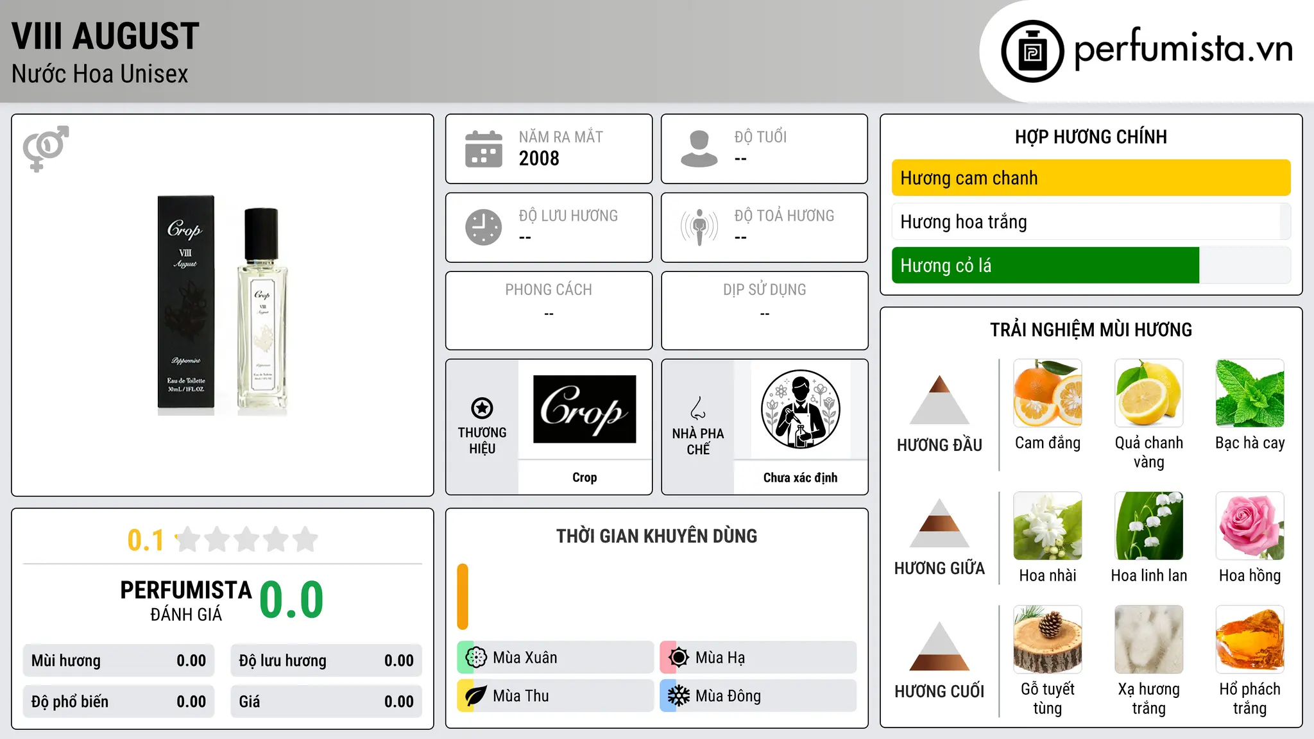Click the Độ lưu hương score box
The height and width of the screenshot is (739, 1314).
(x=326, y=661)
